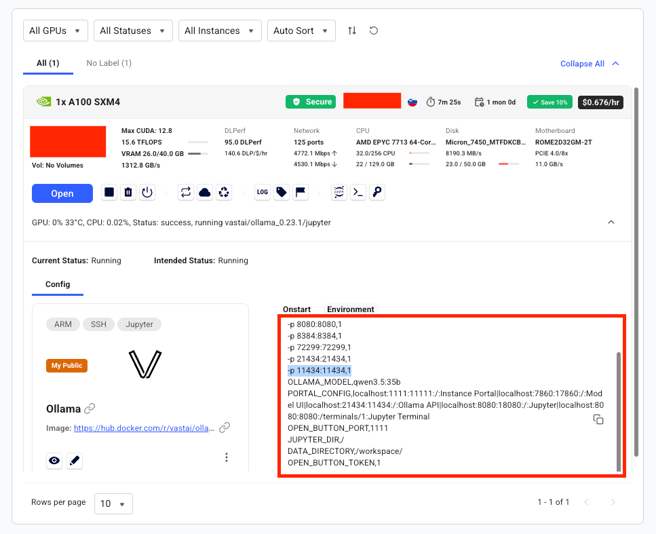The height and width of the screenshot is (534, 656).
Task: Open the Auto Sort dropdown
Action: (301, 31)
